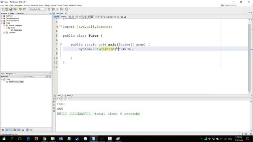Image resolution: width=253 pixels, height=142 pixels.
Task: Click the New Project toolbar icon
Action: [x=7, y=9]
